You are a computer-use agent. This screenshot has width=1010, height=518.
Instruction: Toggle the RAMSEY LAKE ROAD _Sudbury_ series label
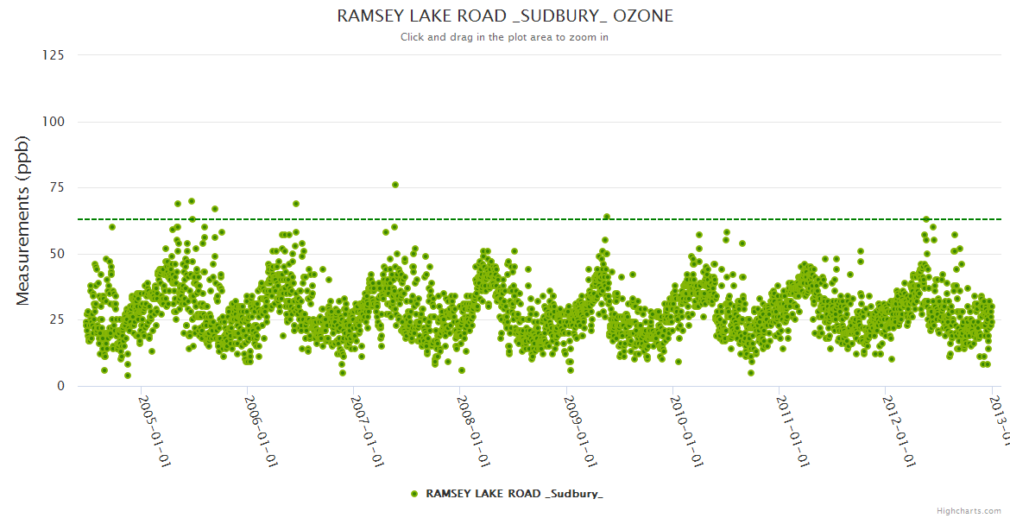(514, 494)
